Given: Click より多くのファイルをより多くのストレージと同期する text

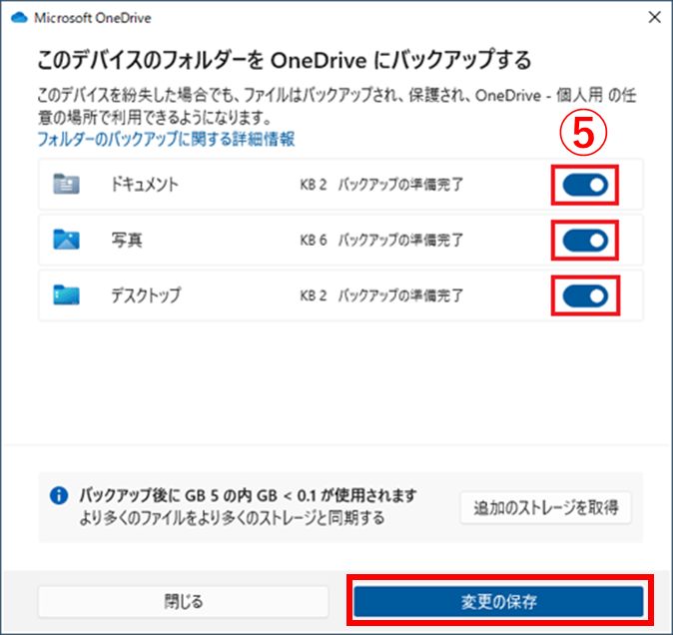Looking at the screenshot, I should pos(232,518).
